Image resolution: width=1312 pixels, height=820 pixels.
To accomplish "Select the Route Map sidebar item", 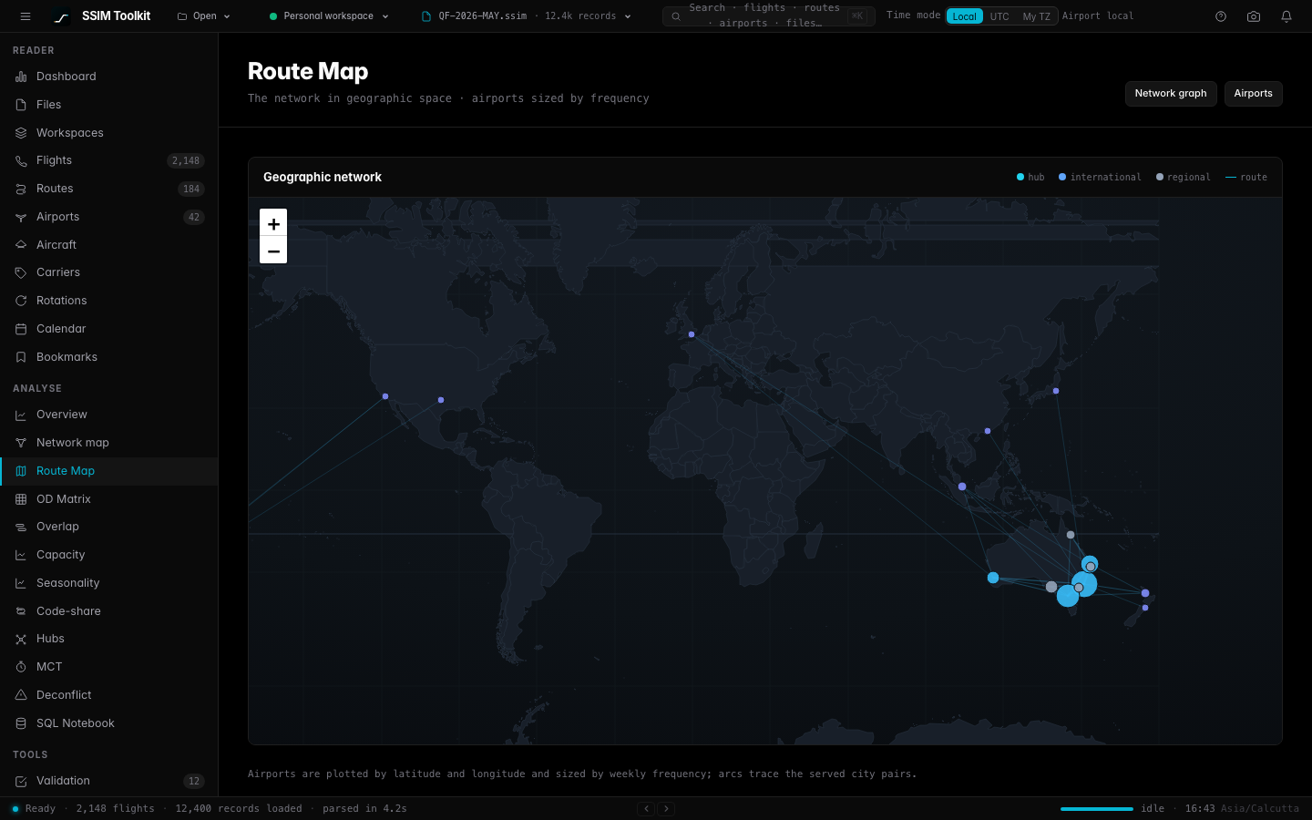I will (109, 471).
